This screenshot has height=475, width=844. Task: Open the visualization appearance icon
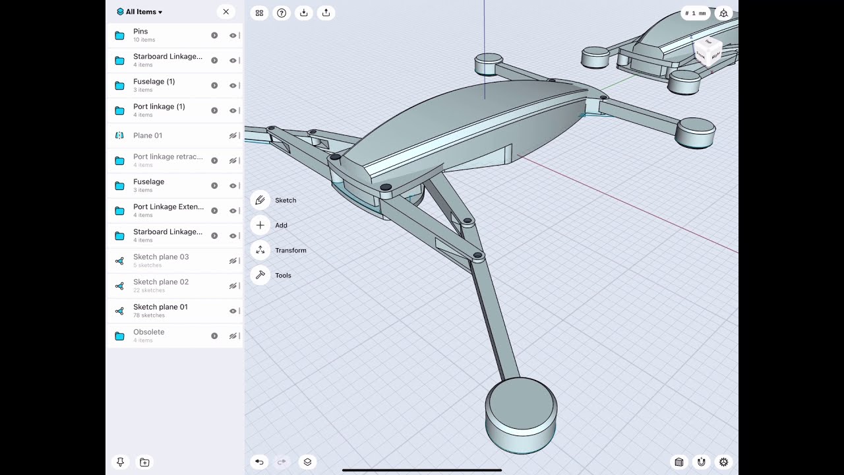tap(679, 462)
